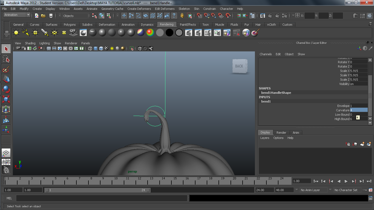Open the Deformation shelf tab
This screenshot has height=210, width=374.
point(107,25)
